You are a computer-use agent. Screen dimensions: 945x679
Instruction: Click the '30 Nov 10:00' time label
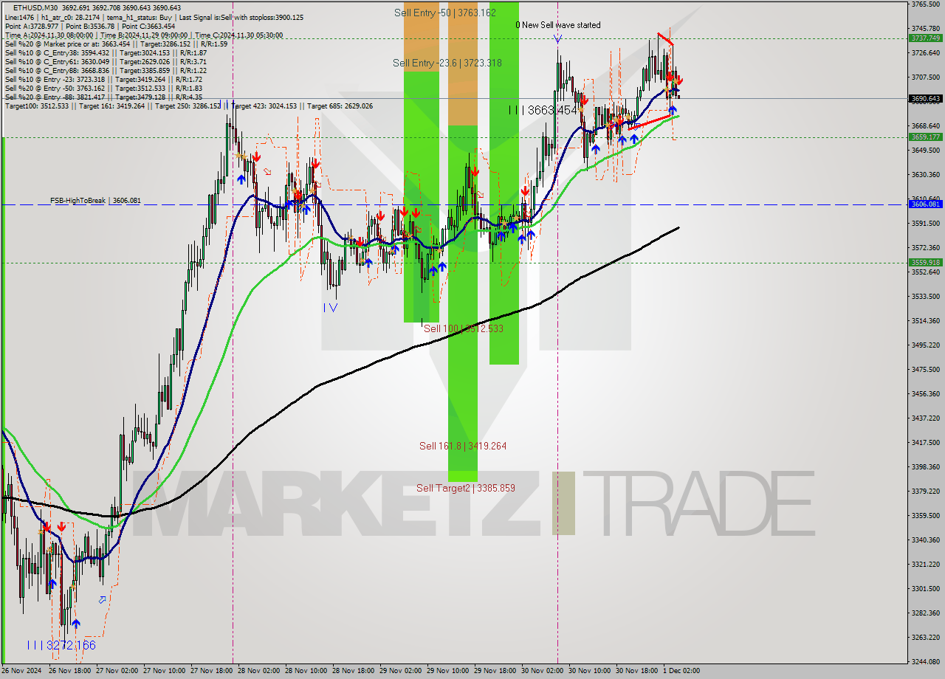click(591, 671)
